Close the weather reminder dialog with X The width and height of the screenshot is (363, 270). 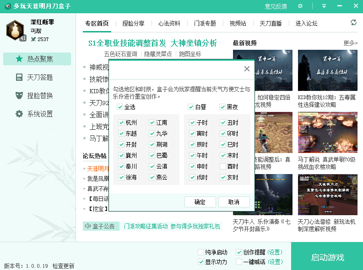point(247,69)
